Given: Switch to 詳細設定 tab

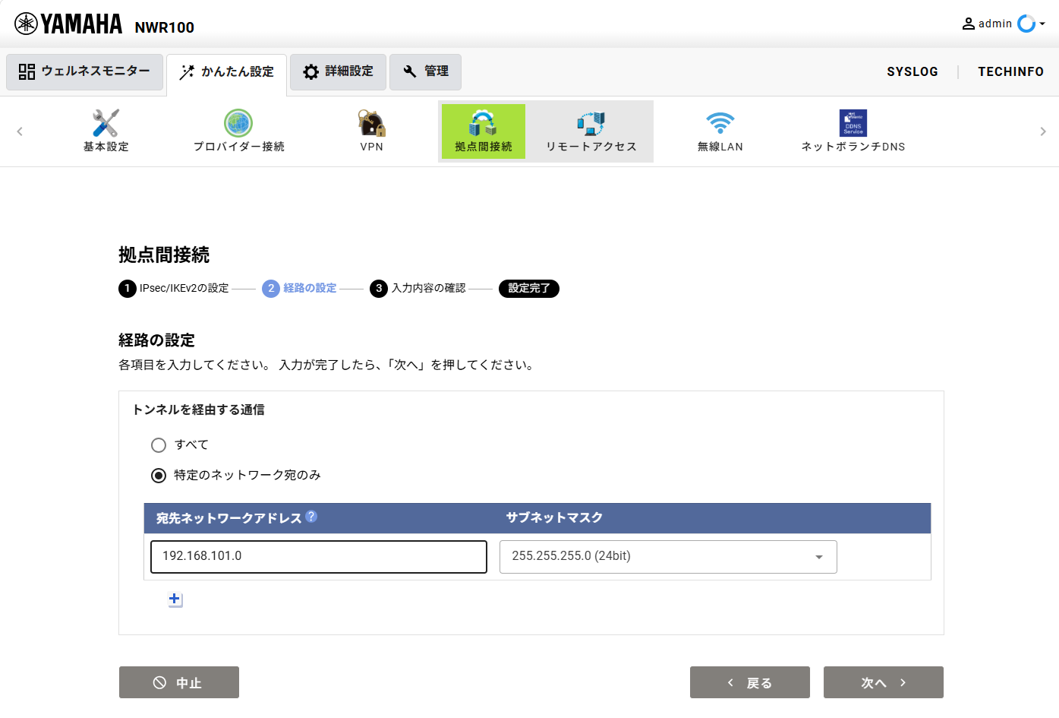Looking at the screenshot, I should [339, 72].
